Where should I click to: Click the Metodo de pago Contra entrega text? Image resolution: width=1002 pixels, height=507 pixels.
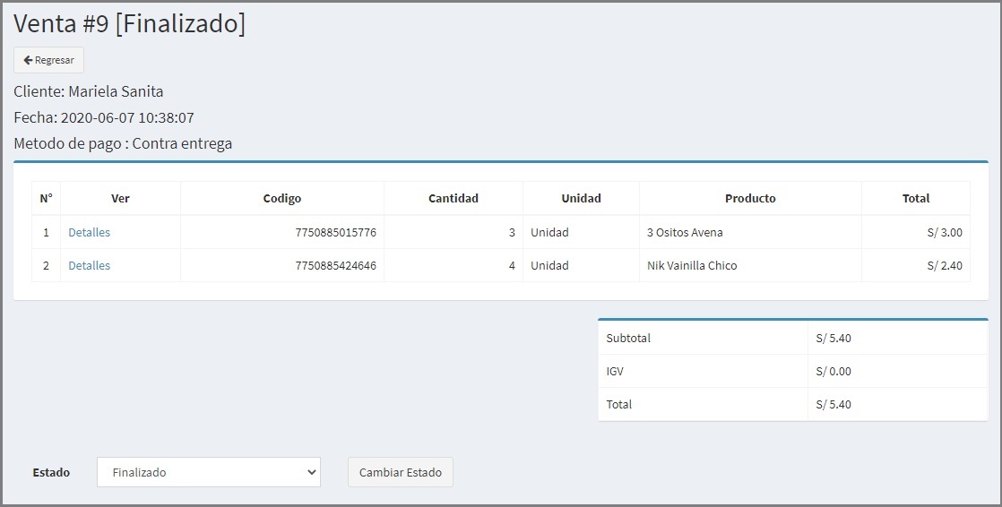[123, 143]
